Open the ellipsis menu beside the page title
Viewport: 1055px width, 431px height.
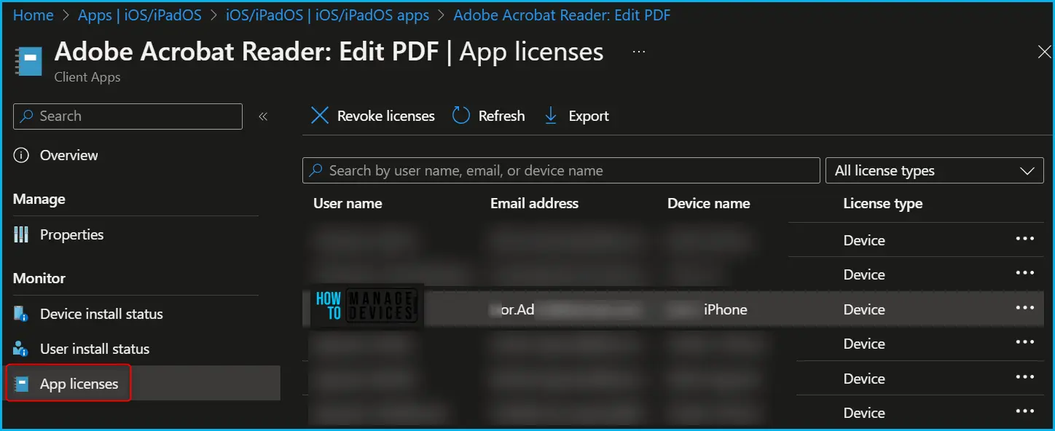coord(639,52)
